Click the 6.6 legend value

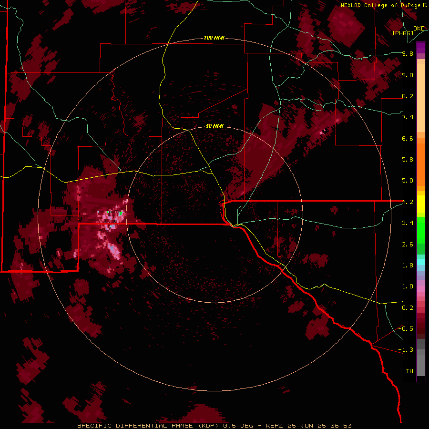coord(408,138)
